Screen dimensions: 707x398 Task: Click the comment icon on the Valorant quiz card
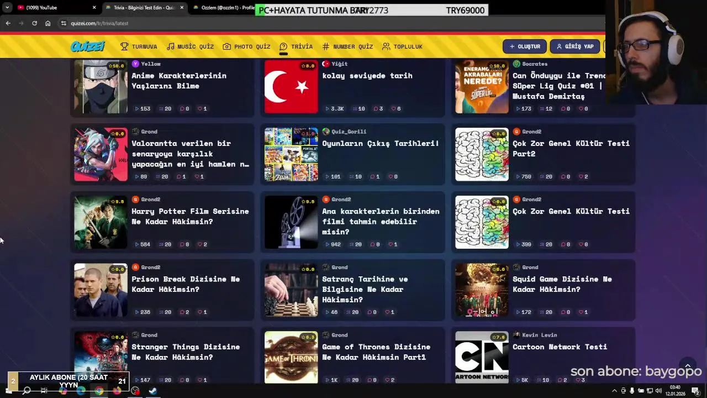point(178,177)
